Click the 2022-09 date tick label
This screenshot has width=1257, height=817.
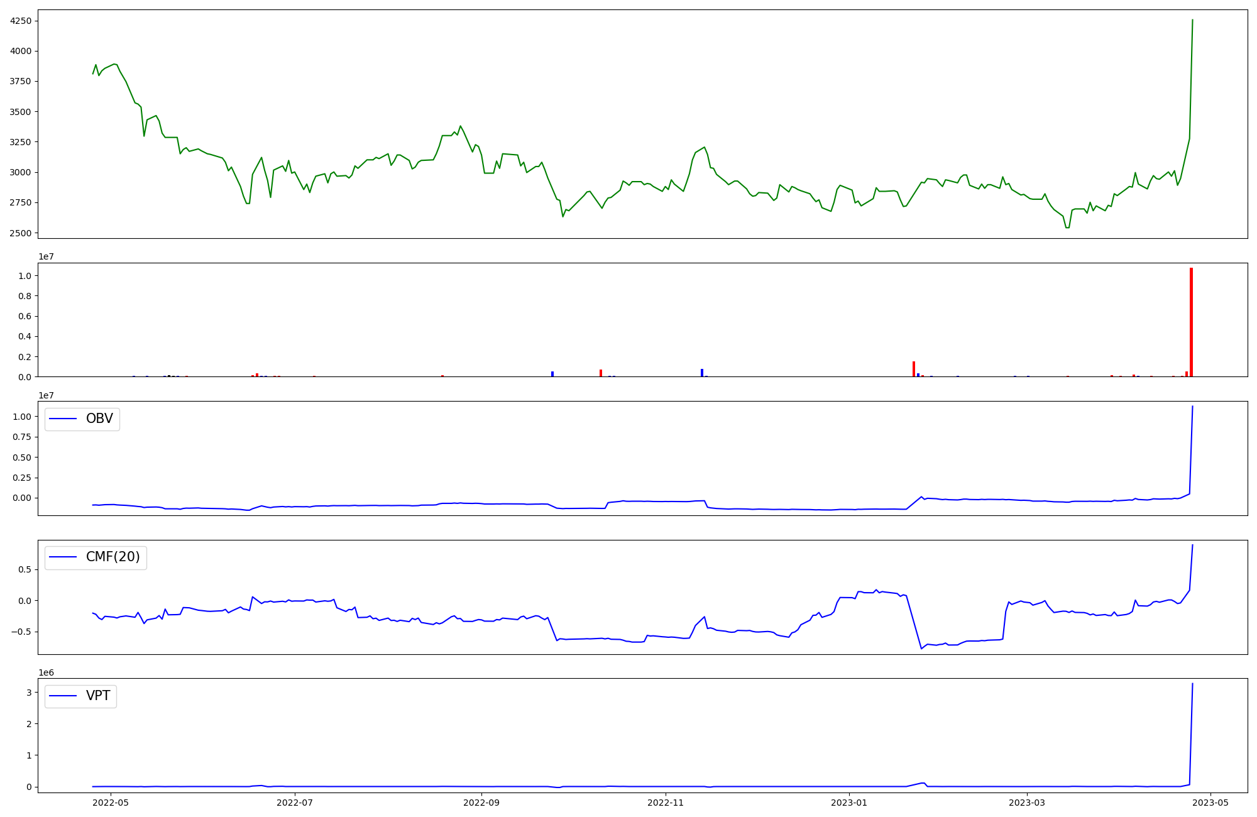pos(481,802)
